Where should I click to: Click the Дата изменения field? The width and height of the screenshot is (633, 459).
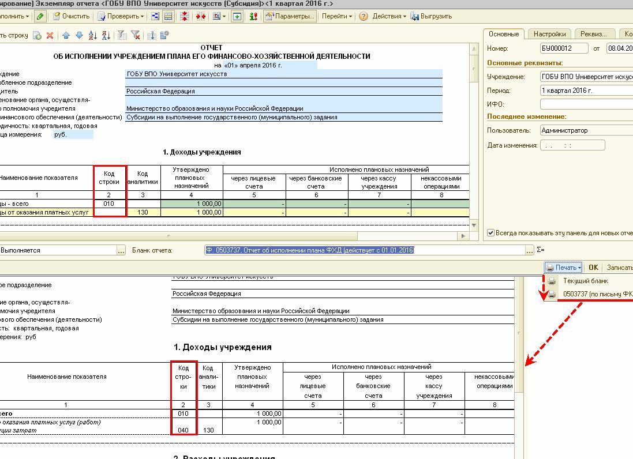pyautogui.click(x=572, y=145)
